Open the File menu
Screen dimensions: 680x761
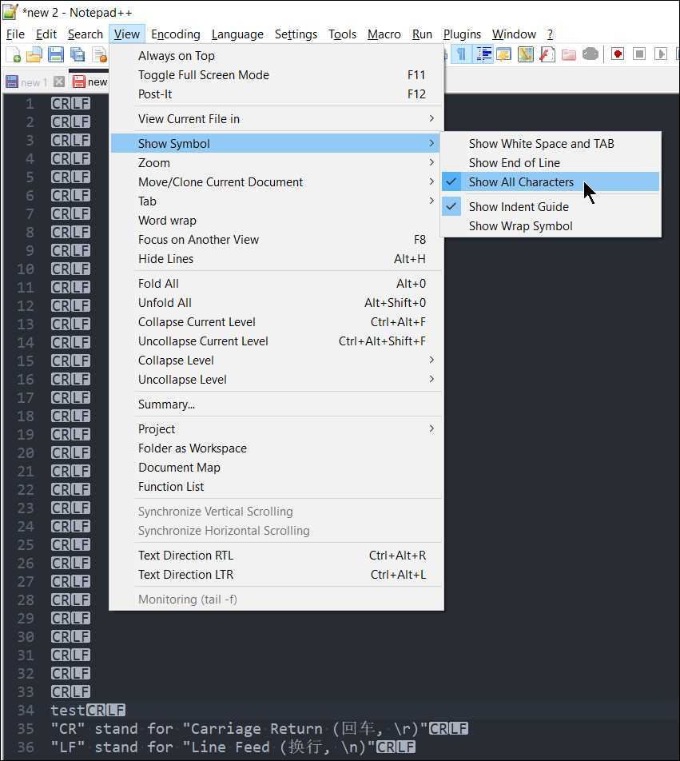(15, 34)
